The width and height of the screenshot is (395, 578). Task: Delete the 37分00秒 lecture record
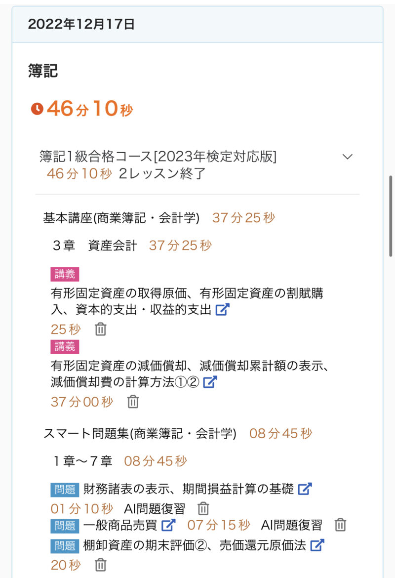[x=133, y=402]
